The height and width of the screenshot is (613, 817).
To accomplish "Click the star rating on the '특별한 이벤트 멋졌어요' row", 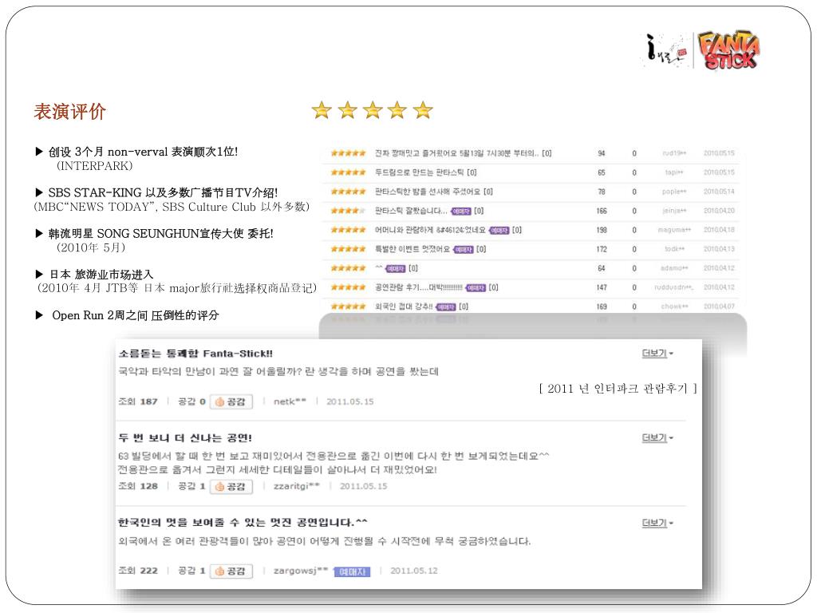I will 348,249.
